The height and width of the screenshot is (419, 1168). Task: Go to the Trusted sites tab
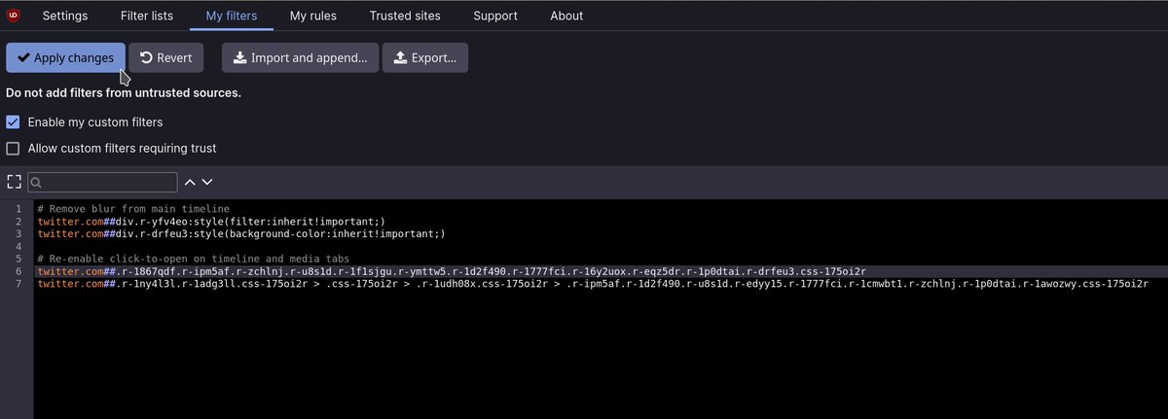coord(405,16)
